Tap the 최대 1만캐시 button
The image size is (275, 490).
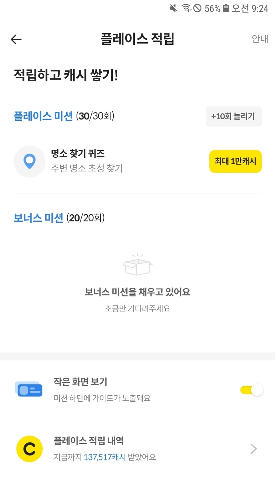(235, 161)
